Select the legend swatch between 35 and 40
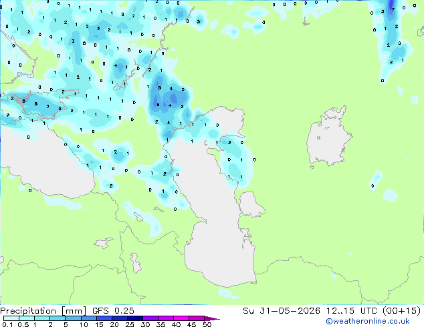 165,318
